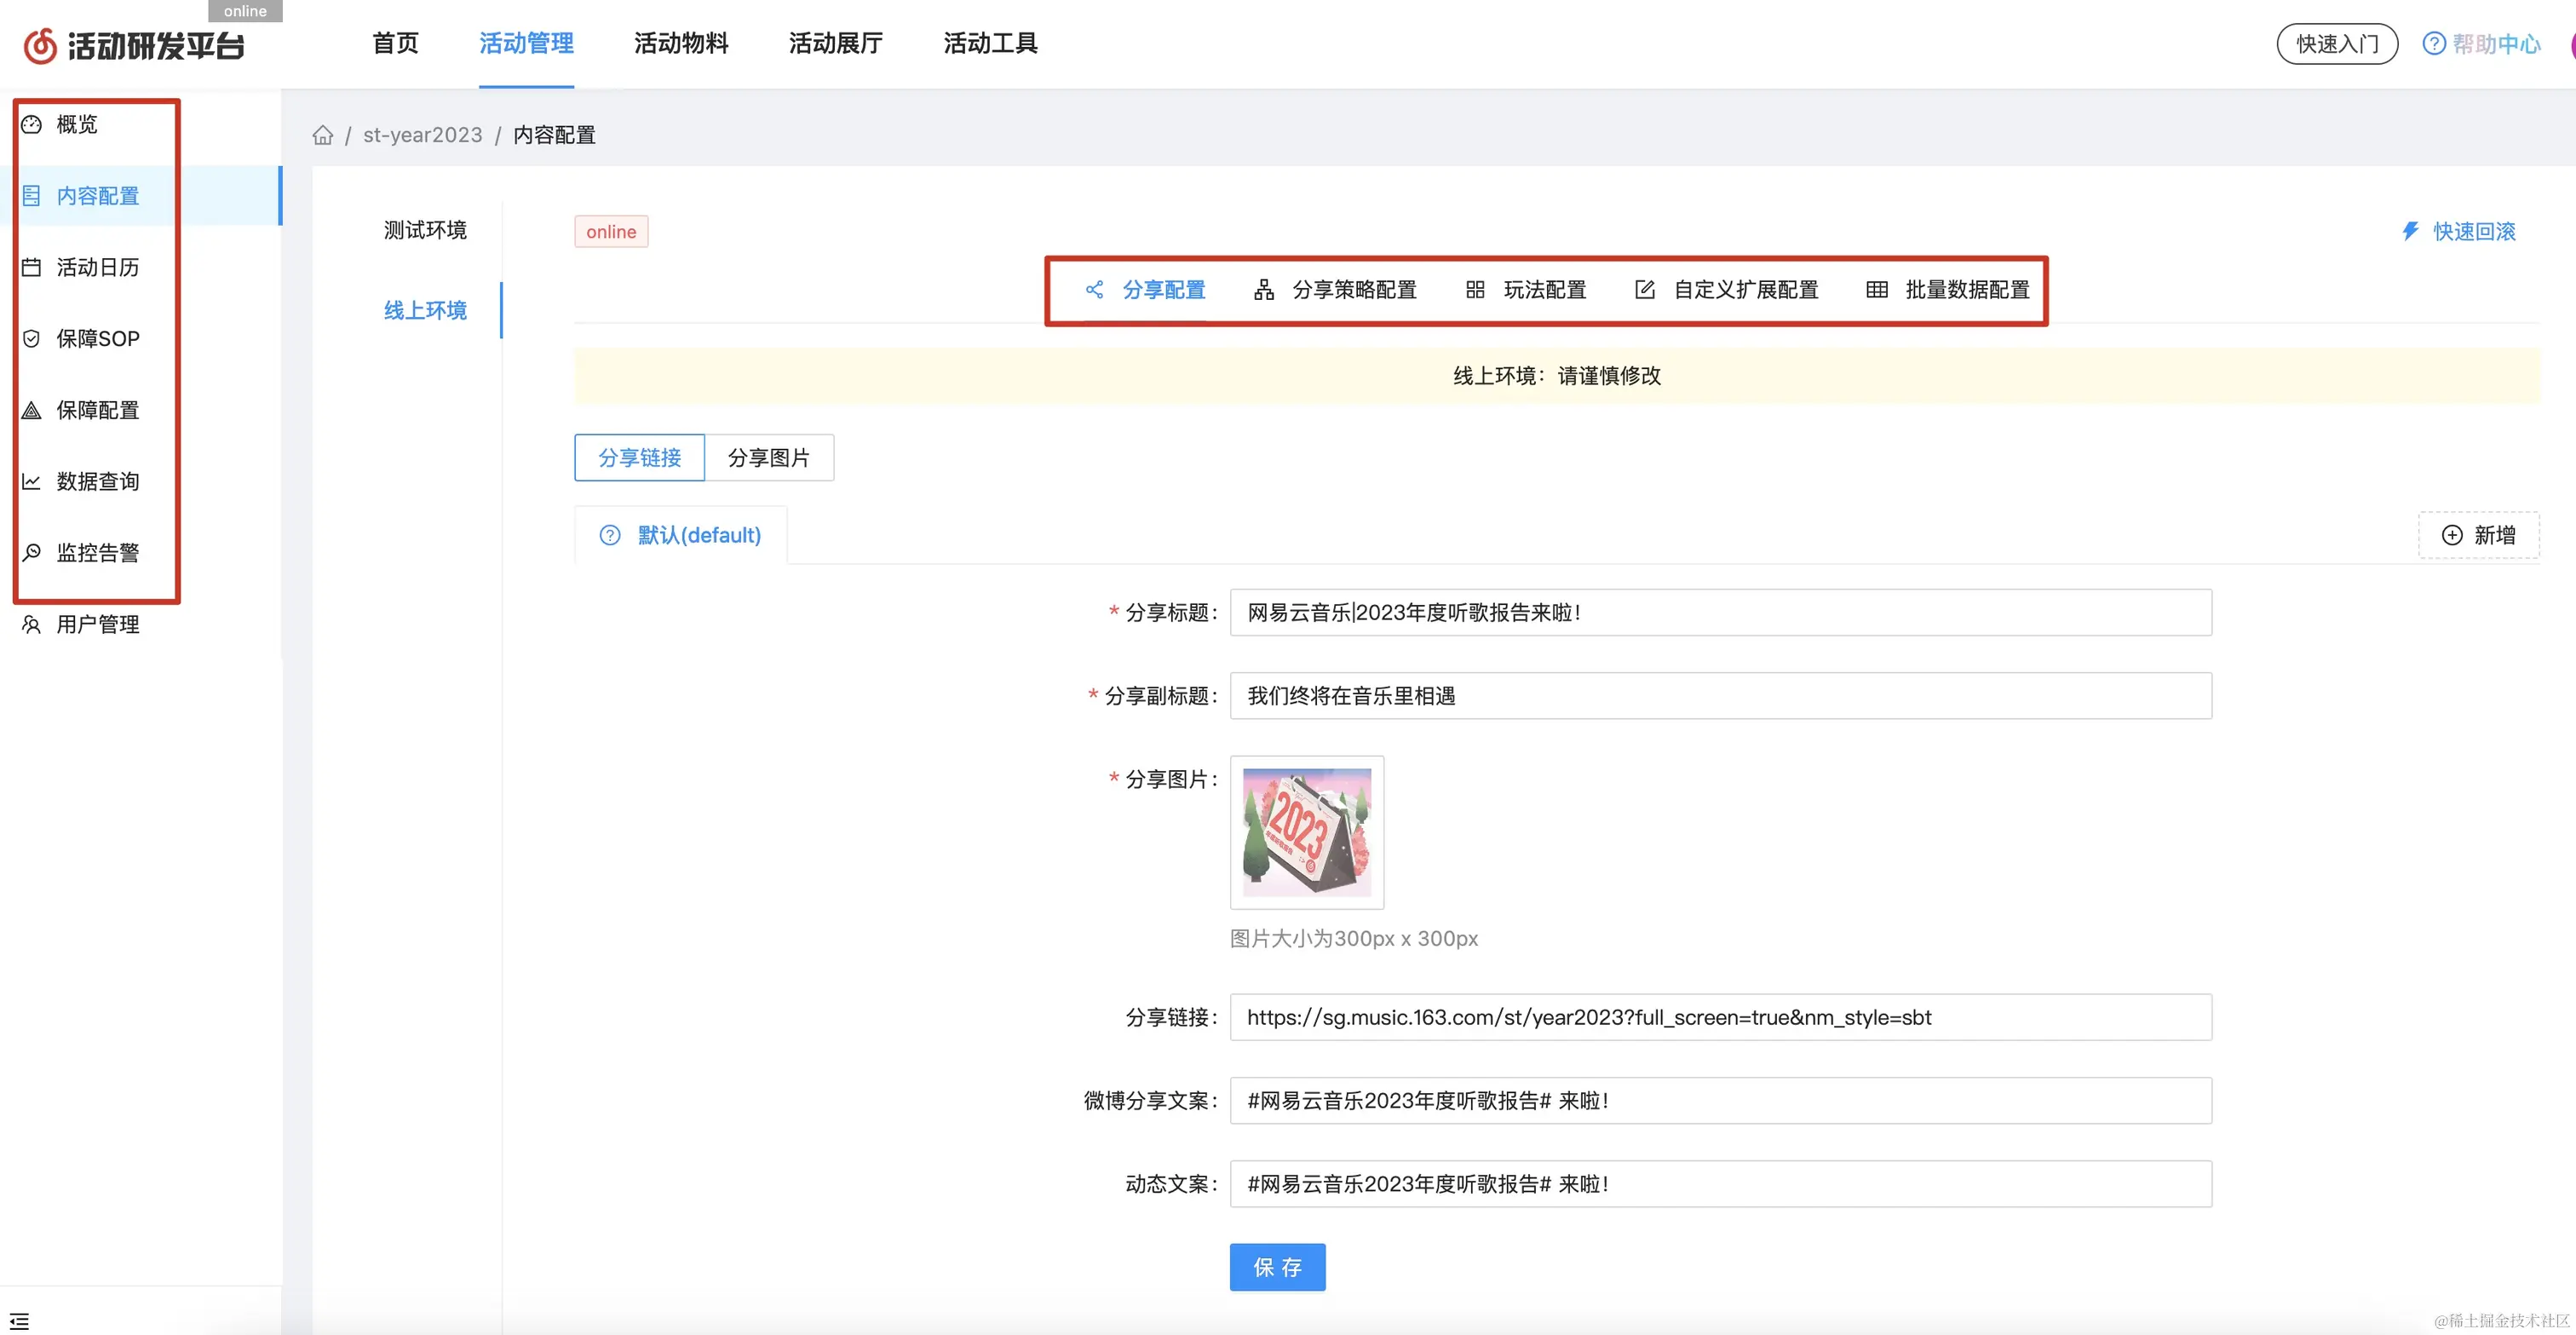
Task: Open 帮助中心 link
Action: (x=2495, y=44)
